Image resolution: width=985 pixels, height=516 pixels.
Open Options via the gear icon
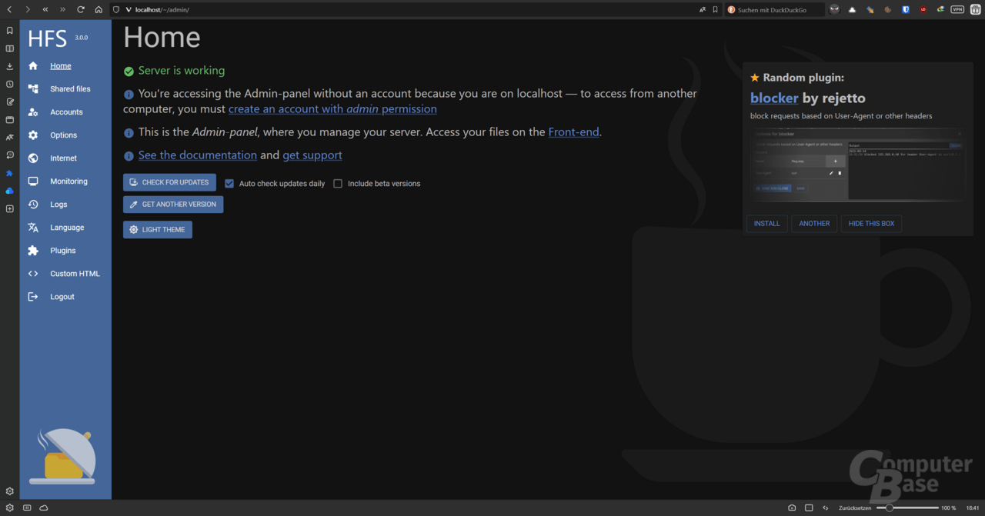[x=33, y=135]
